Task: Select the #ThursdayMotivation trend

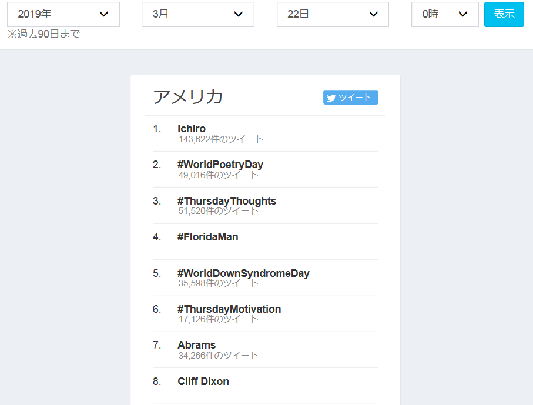Action: 229,309
